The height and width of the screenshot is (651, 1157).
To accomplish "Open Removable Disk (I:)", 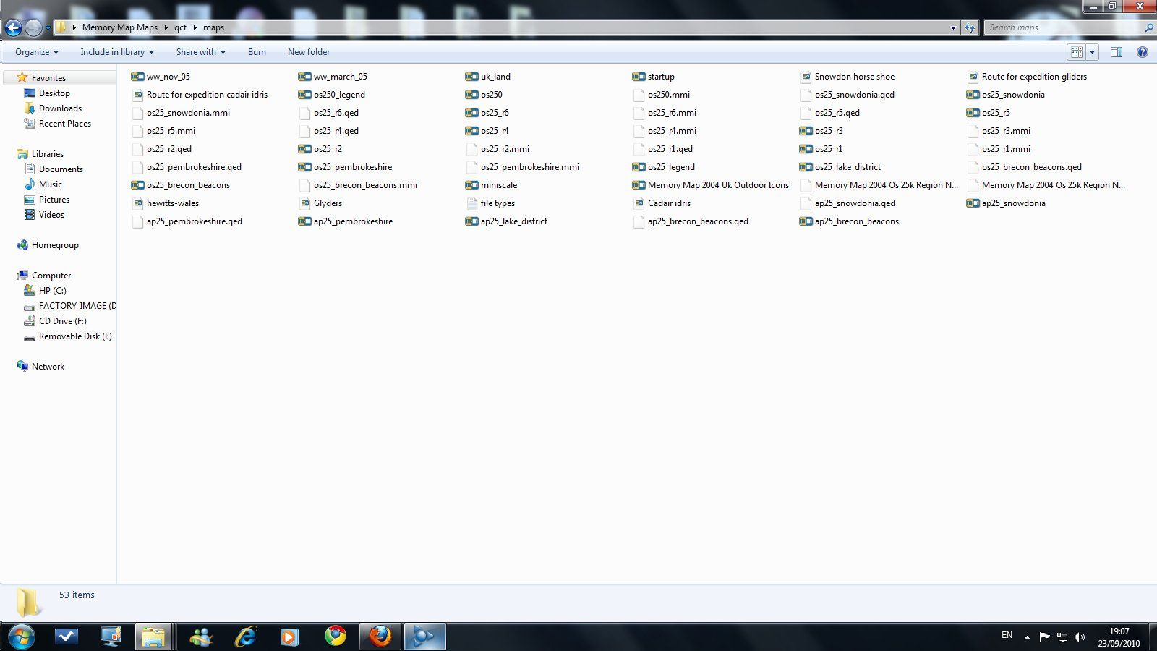I will (75, 336).
